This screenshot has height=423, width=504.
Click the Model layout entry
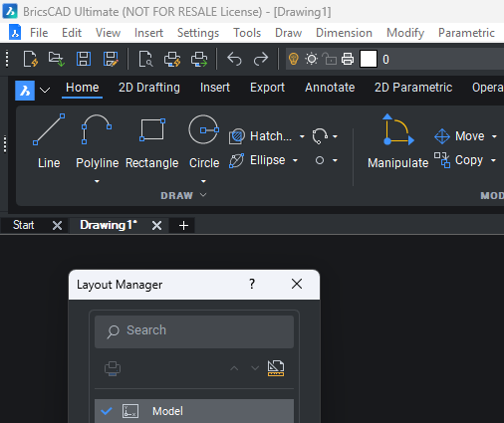(194, 411)
